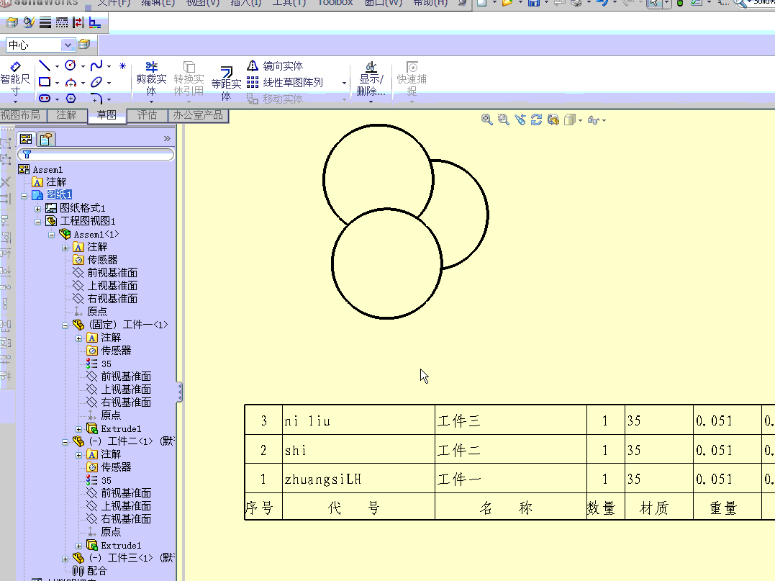Select the Sketch Fillet tool
The height and width of the screenshot is (581, 775).
coord(96,98)
